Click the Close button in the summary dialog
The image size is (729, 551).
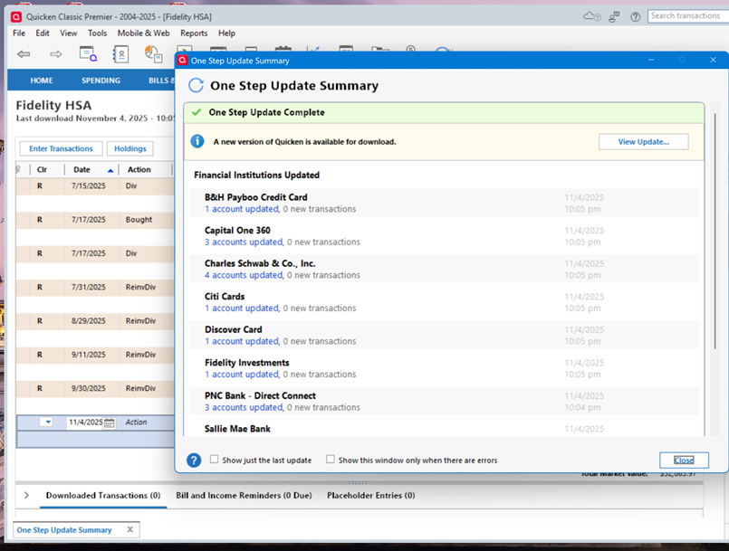click(684, 460)
